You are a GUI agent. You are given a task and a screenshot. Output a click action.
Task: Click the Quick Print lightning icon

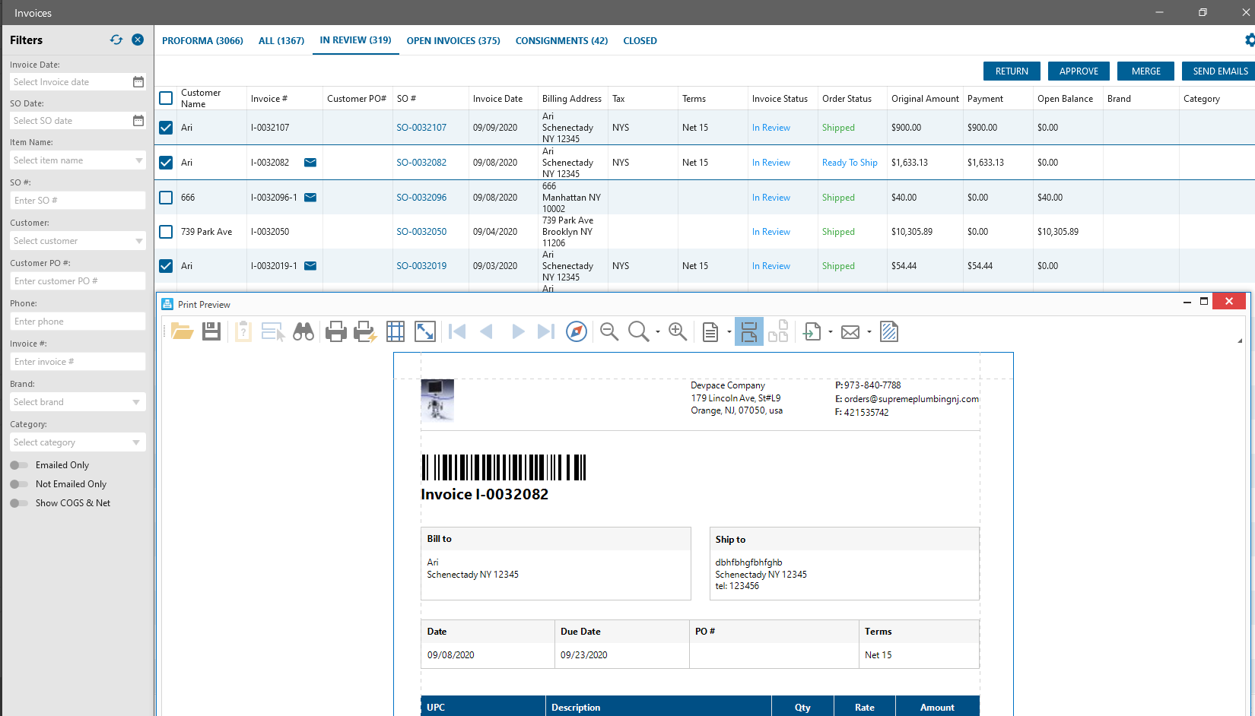click(x=365, y=331)
